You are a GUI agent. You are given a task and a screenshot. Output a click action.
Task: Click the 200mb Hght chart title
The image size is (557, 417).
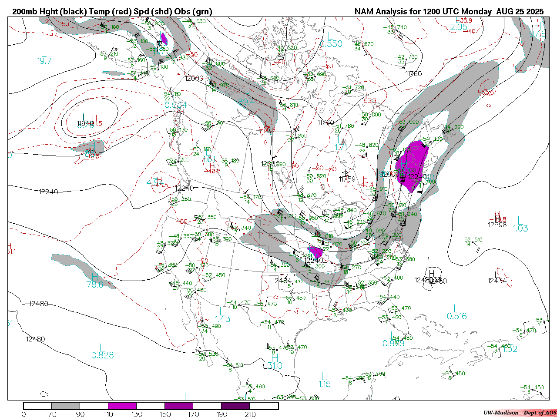pos(112,11)
